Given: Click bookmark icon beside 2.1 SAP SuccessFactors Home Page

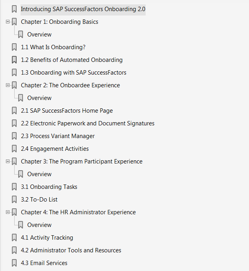Looking at the screenshot, I should (14, 111).
